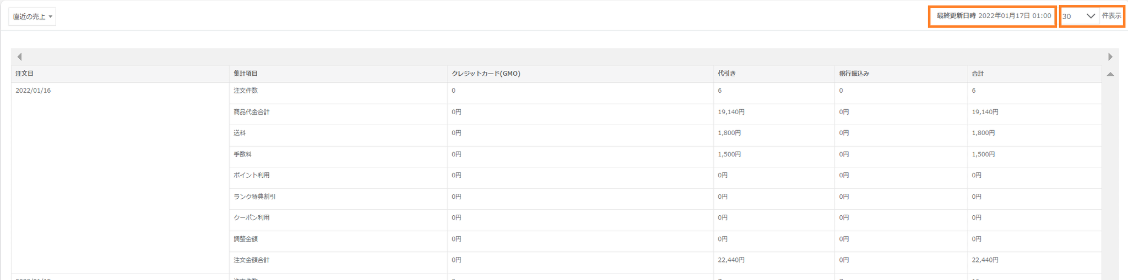Viewport: 1128px width, 280px height.
Task: Click the 22,440円 value in 代引き column
Action: pos(731,260)
